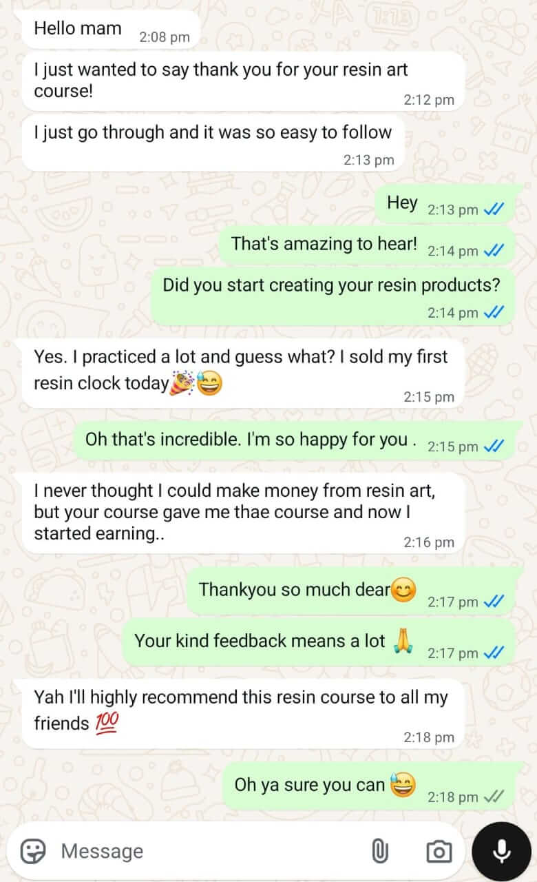Select "I never thought I could" message

point(244,513)
